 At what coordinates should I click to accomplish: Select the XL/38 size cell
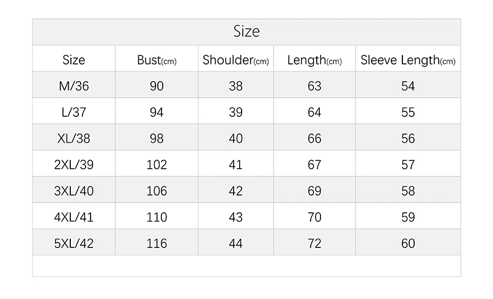pyautogui.click(x=74, y=138)
